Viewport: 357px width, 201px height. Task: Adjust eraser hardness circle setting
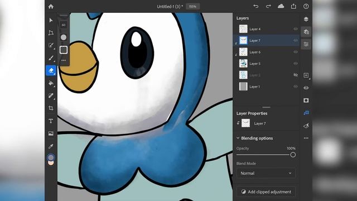point(64,37)
